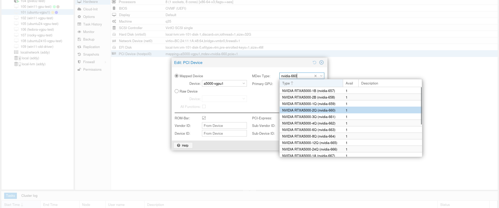499x208 pixels.
Task: Select VM 107 (rocky-vgpu-test) in tree
Action: point(37,35)
